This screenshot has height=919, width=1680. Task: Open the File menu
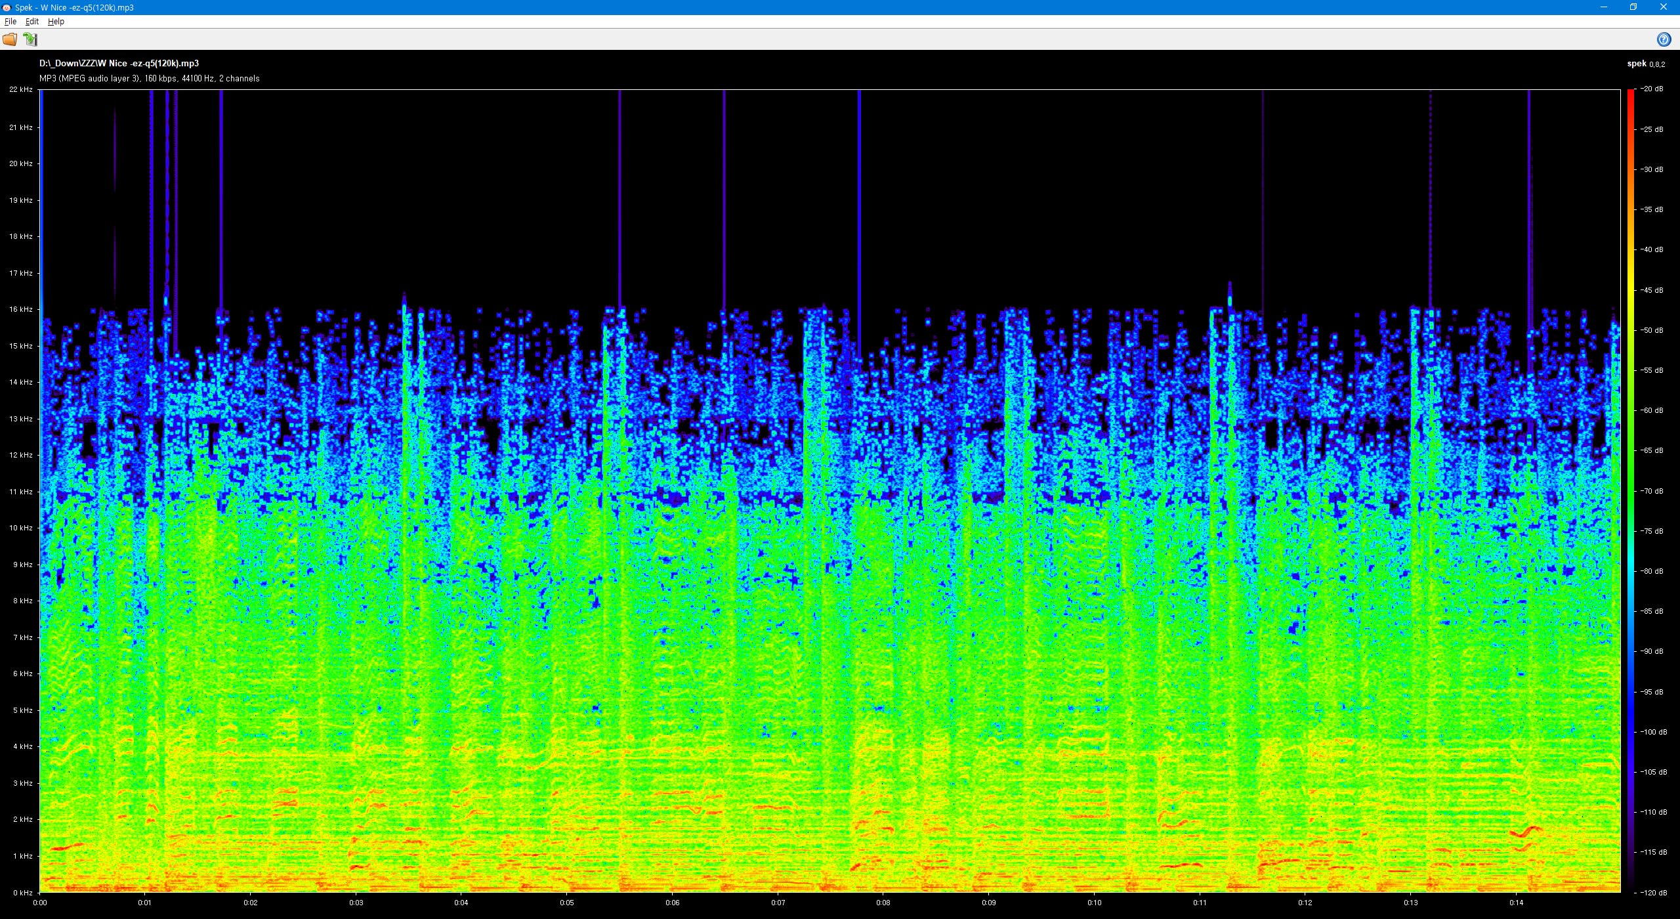(10, 22)
